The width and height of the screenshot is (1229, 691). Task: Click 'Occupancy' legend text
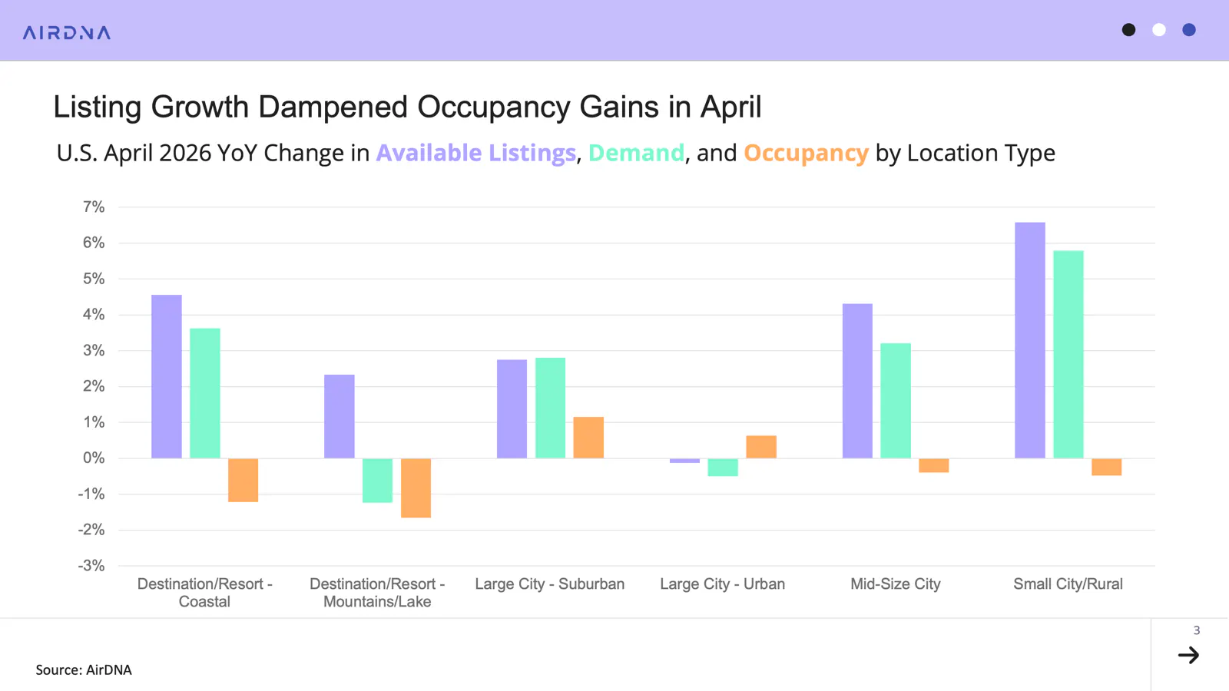[806, 153]
